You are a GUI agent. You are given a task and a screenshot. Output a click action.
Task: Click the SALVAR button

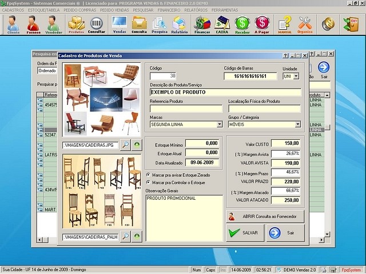click(245, 233)
